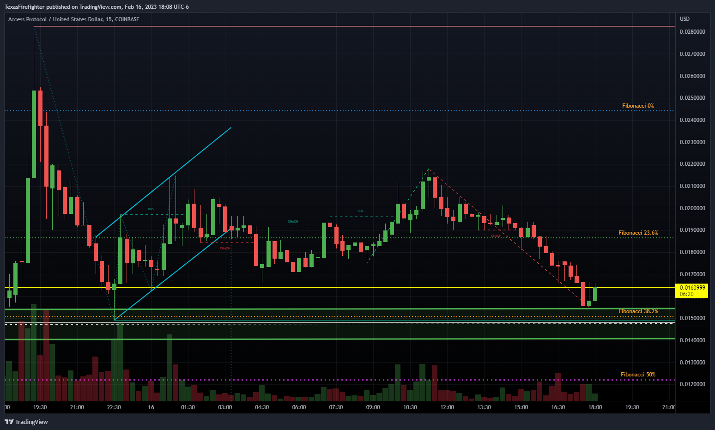Click the 0.0140000 price axis label

692,340
